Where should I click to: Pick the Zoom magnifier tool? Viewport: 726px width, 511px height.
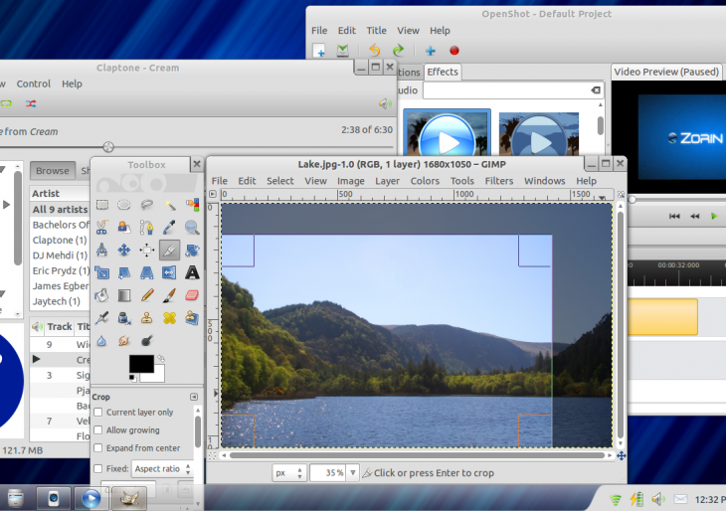192,228
